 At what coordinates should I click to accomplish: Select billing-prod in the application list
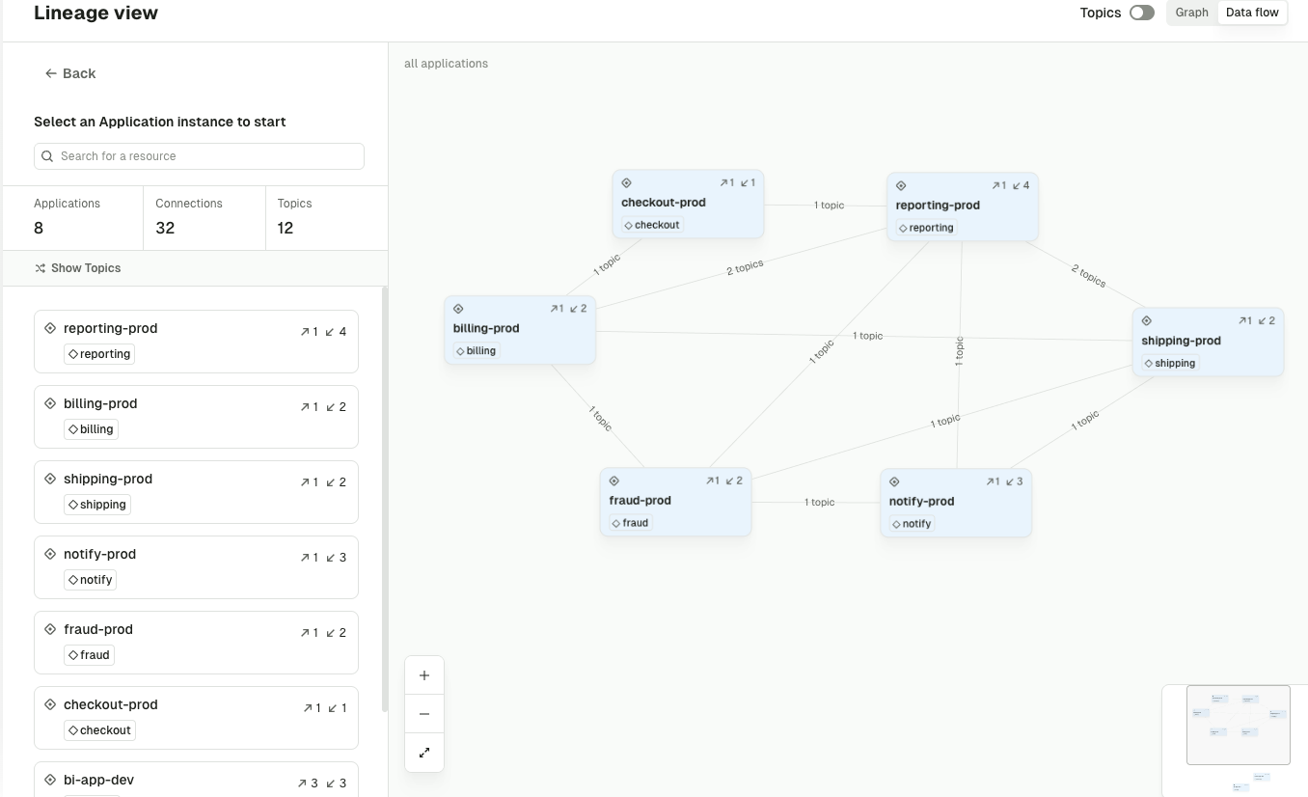point(196,417)
